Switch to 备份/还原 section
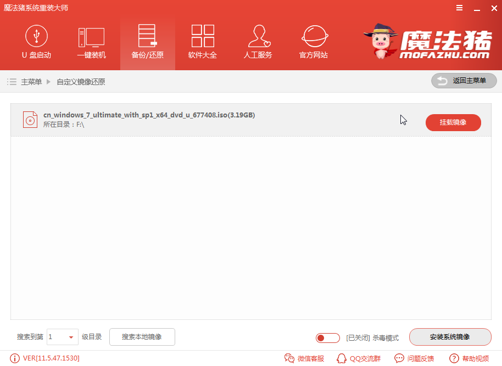This screenshot has height=366, width=502. 147,42
